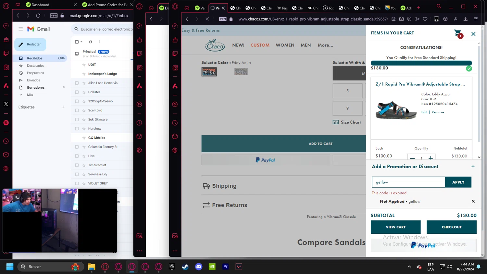Screen dimensions: 487x274
Task: Switch to the Dashboard browser tab
Action: click(x=51, y=5)
